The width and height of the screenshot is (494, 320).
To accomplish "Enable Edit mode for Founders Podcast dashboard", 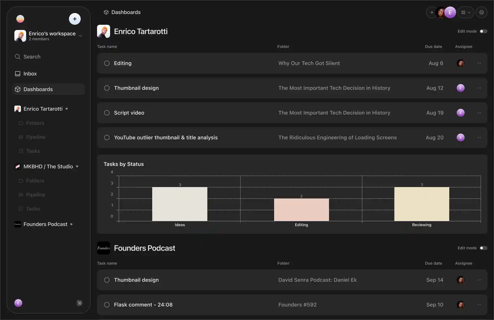I will [483, 248].
